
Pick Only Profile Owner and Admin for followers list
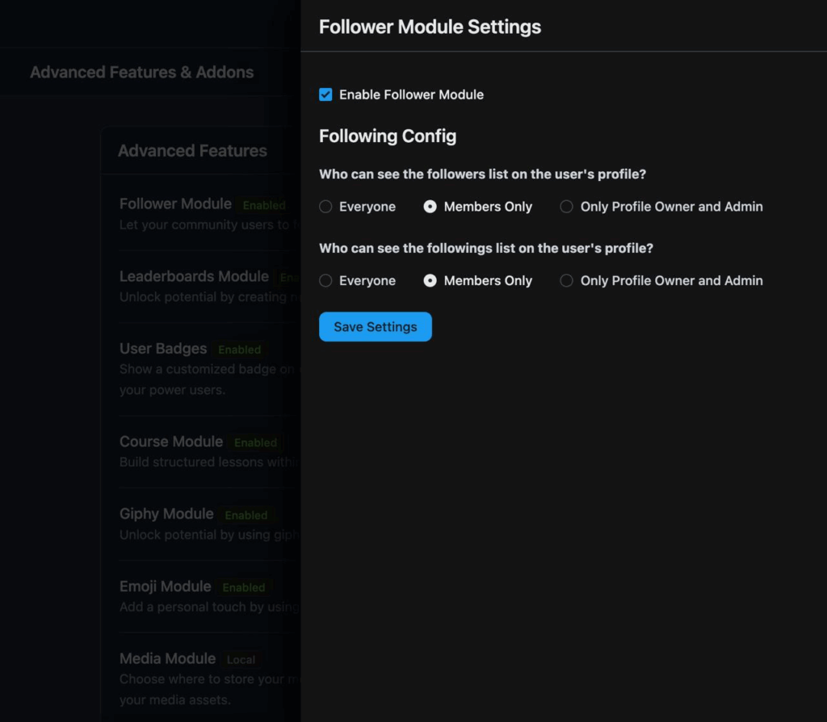(x=567, y=207)
